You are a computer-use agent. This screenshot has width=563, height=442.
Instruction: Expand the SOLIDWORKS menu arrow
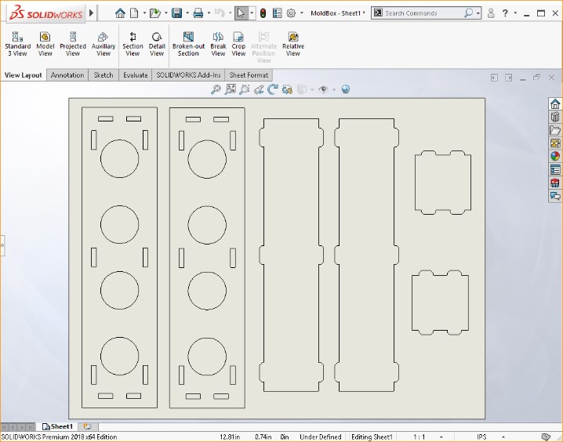pos(92,13)
